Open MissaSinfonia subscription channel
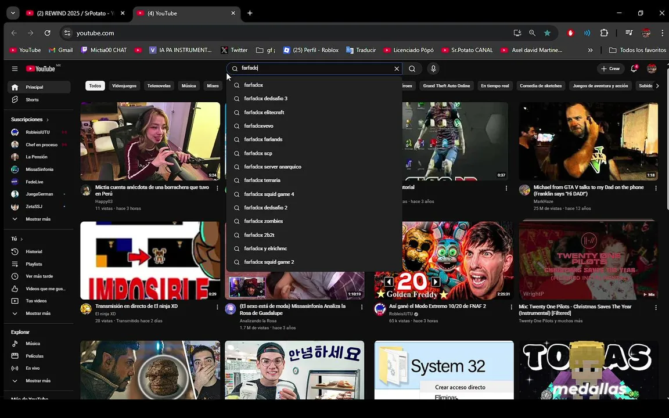669x418 pixels. point(39,170)
